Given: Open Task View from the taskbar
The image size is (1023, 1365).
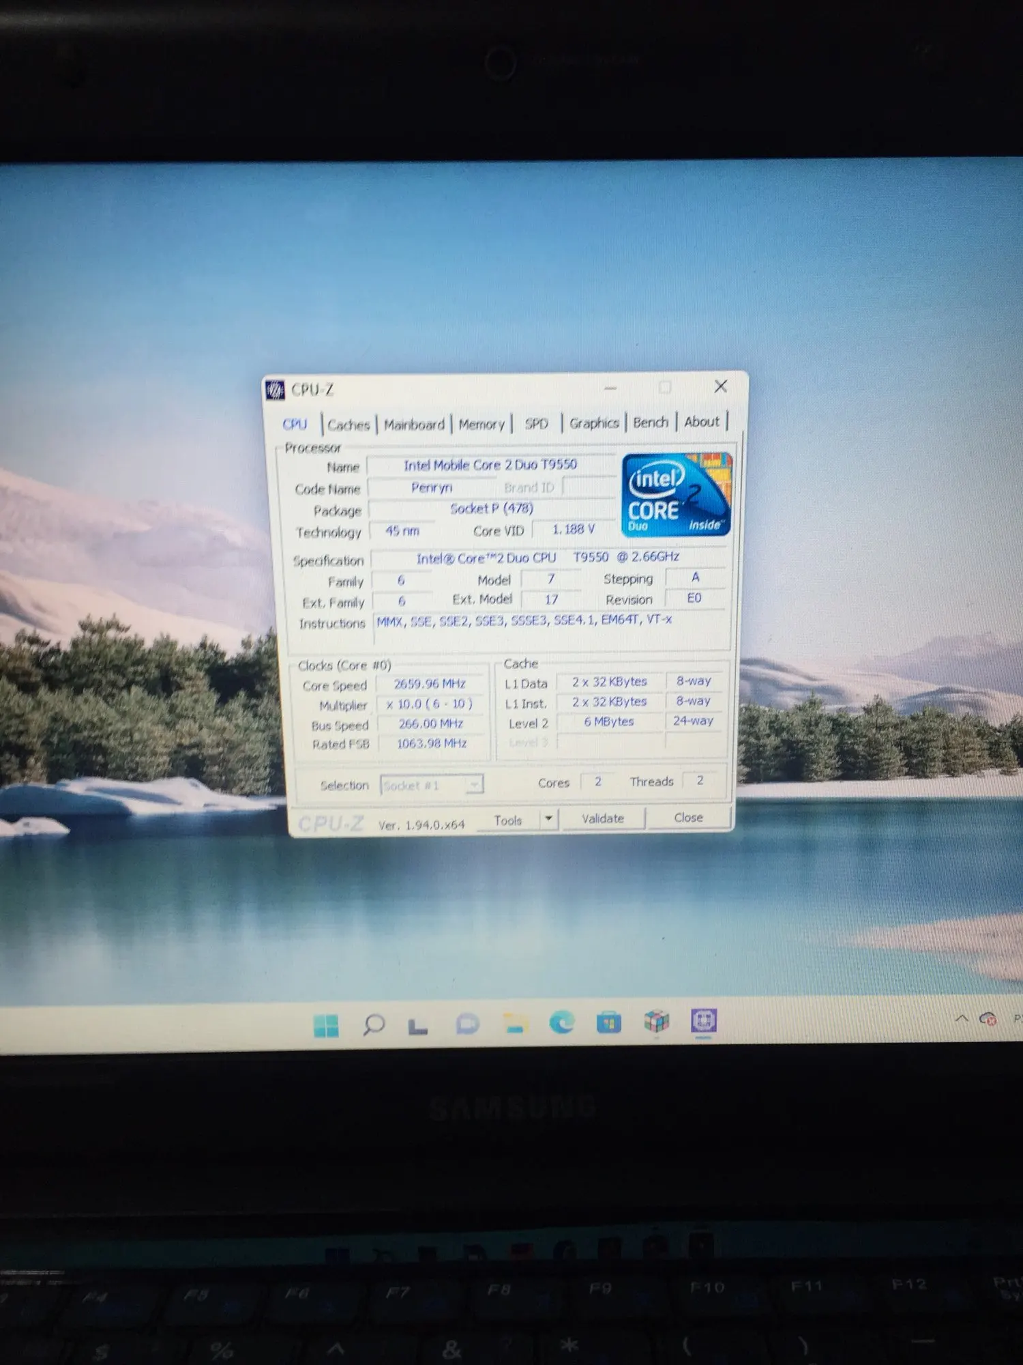Looking at the screenshot, I should pos(418,1026).
